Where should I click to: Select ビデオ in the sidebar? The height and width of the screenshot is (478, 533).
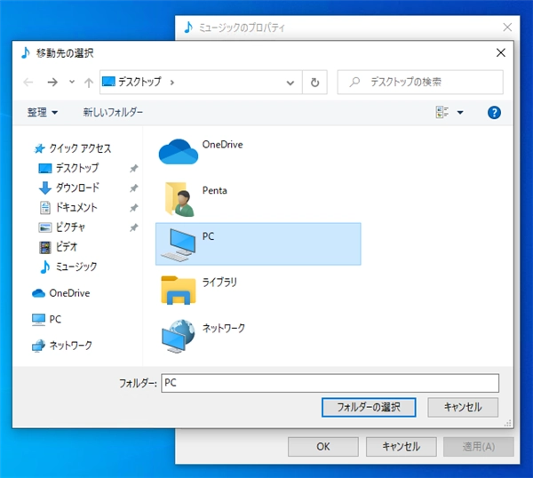click(x=58, y=247)
